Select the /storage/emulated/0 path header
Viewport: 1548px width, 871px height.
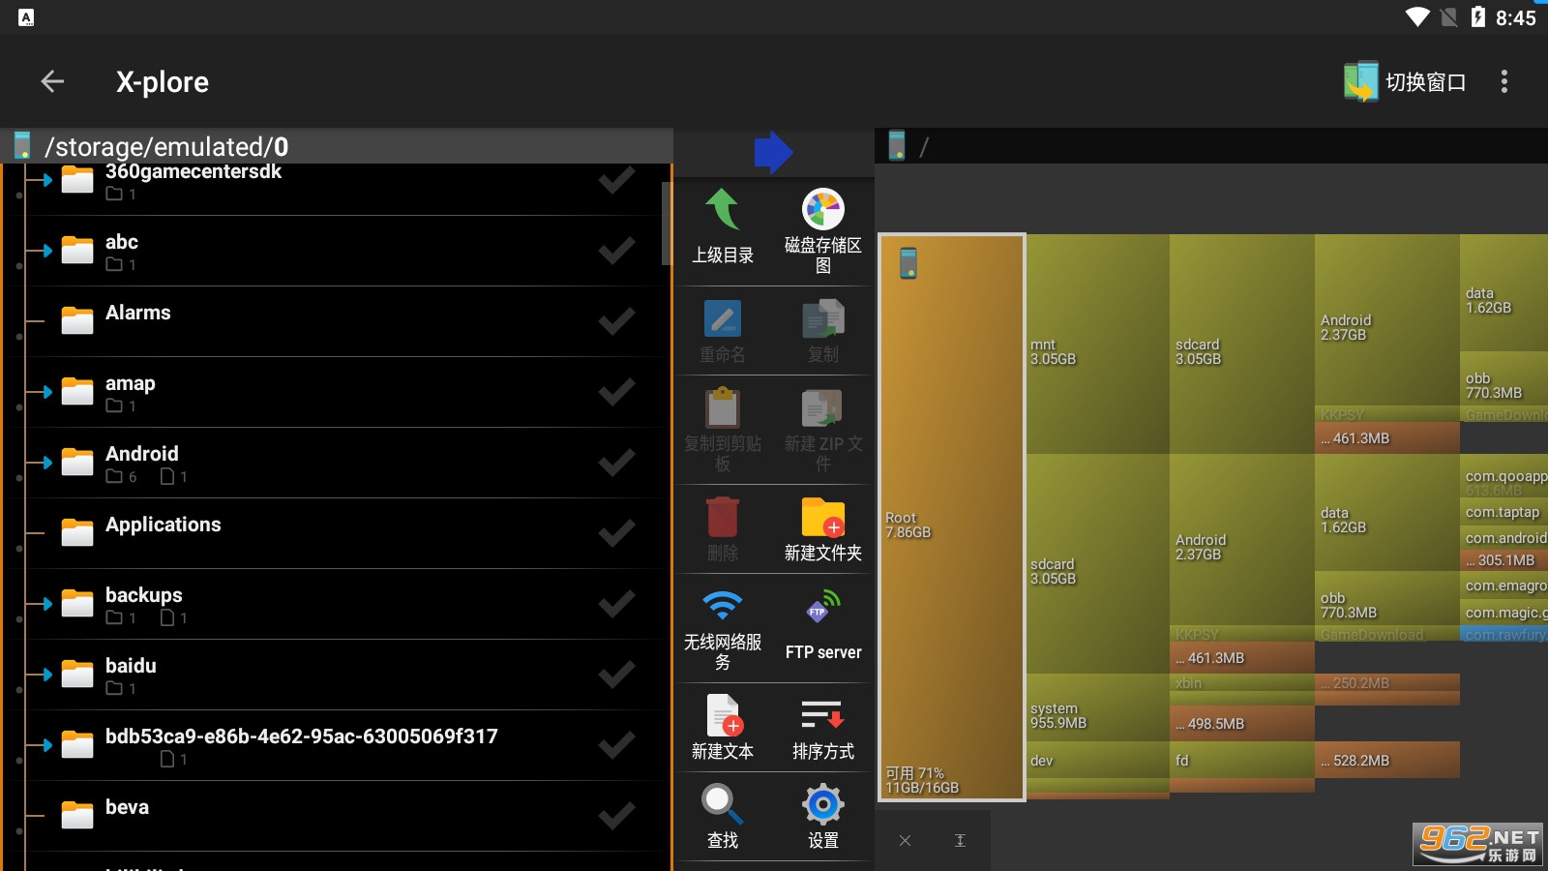click(x=337, y=146)
